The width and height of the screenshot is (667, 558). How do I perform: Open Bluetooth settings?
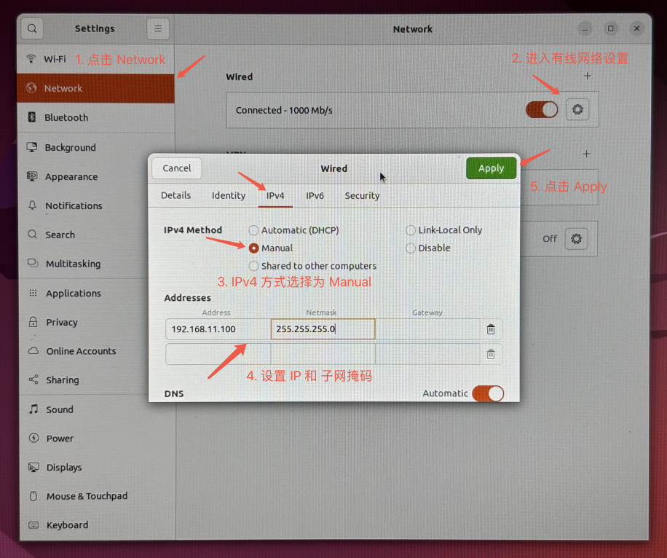[x=95, y=117]
